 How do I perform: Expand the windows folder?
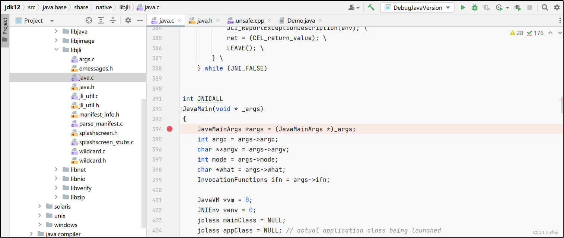pos(39,225)
